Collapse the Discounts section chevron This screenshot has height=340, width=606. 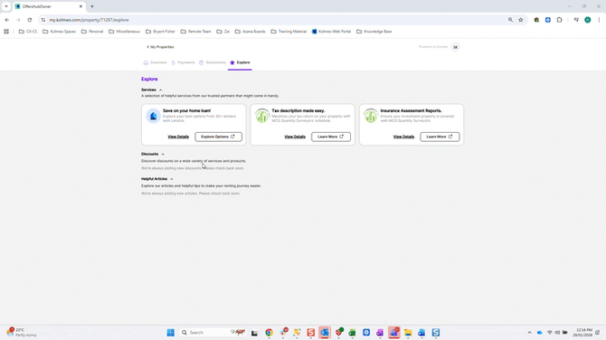click(x=163, y=154)
